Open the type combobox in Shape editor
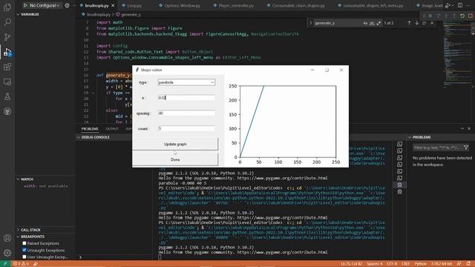Viewport: 475px width, 267px height. [186, 82]
